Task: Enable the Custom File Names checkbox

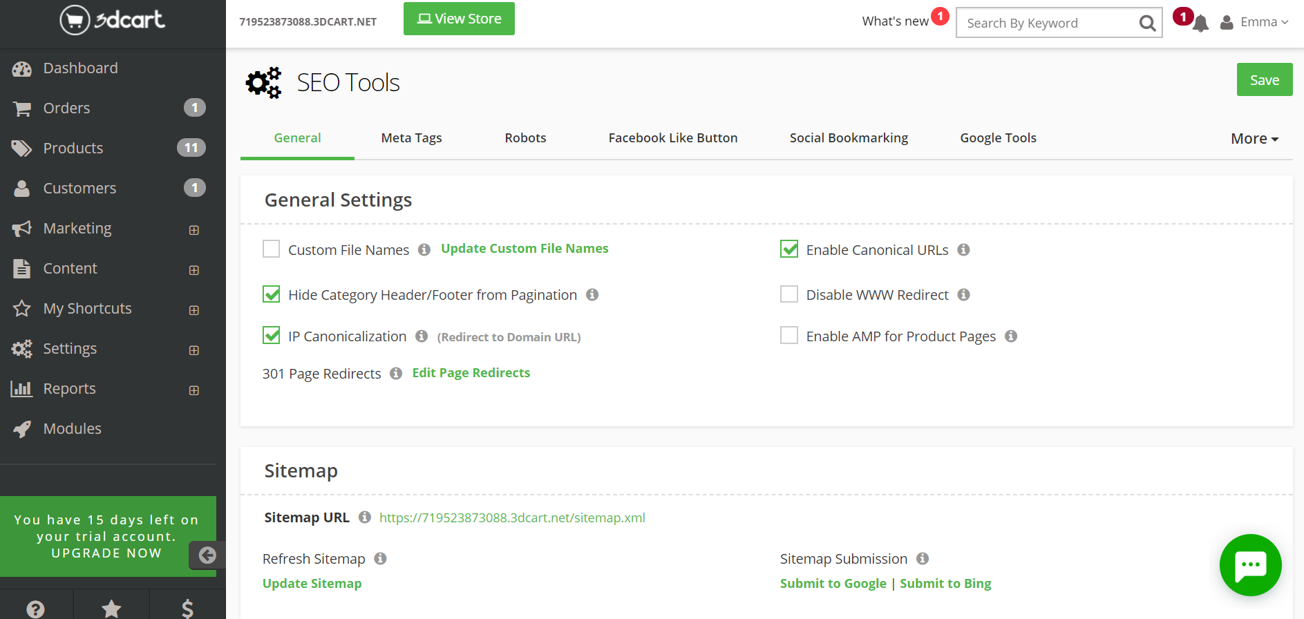Action: coord(272,249)
